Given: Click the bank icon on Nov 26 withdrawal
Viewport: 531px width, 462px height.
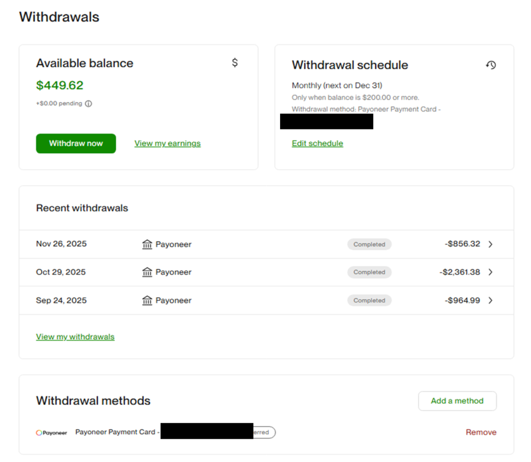Looking at the screenshot, I should (x=147, y=244).
